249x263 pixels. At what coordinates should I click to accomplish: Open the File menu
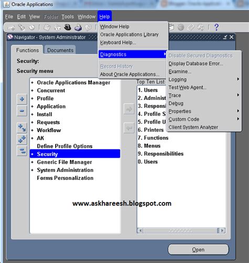coord(9,17)
